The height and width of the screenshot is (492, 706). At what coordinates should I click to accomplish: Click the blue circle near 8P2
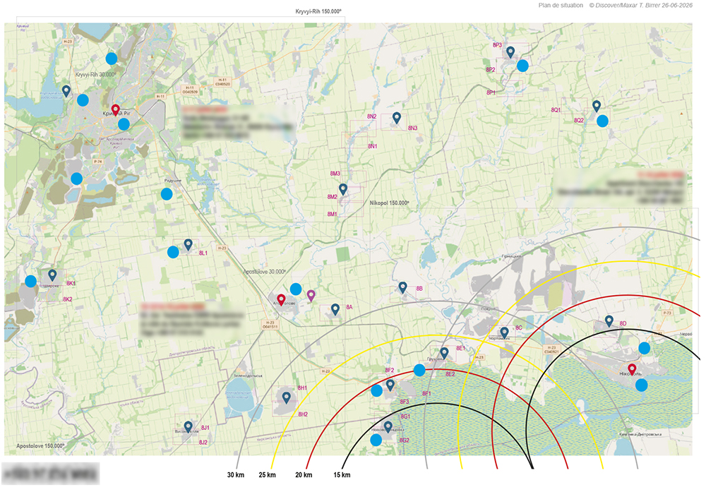pyautogui.click(x=522, y=66)
